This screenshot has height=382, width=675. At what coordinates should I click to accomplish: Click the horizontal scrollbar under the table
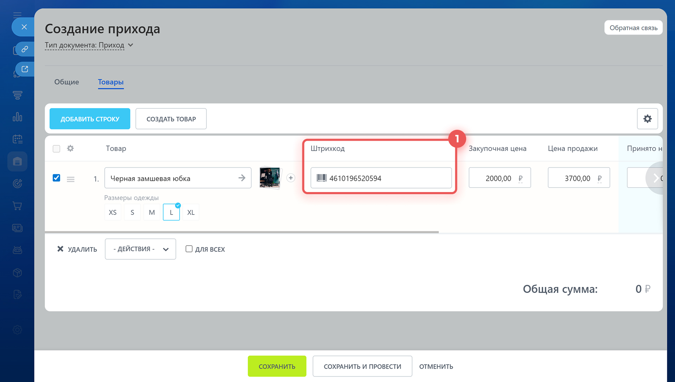coord(242,232)
